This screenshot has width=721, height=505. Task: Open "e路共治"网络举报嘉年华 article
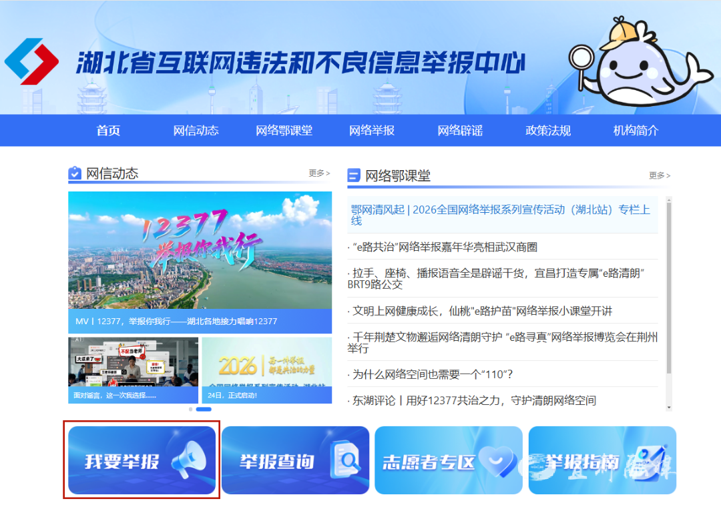445,247
